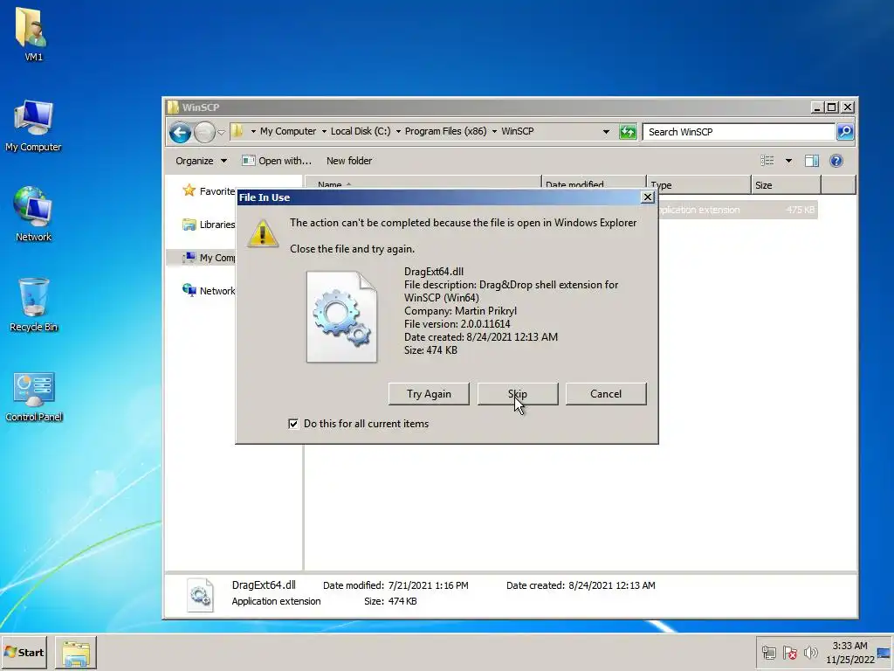Select the Recycle Bin desktop icon

(33, 305)
